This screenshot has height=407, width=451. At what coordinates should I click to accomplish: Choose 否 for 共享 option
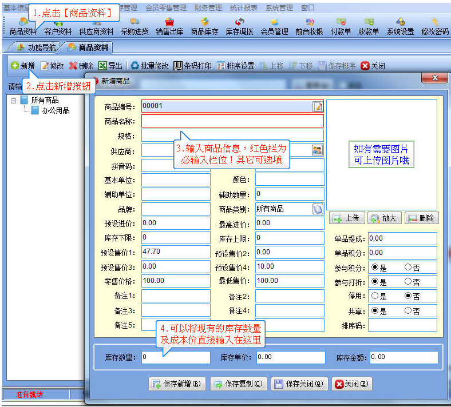tap(408, 310)
